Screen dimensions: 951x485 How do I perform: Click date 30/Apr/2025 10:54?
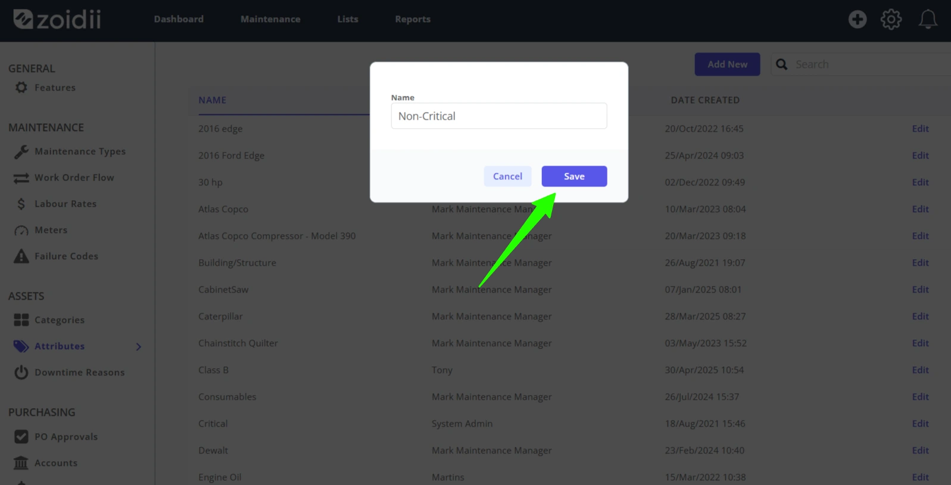click(704, 370)
